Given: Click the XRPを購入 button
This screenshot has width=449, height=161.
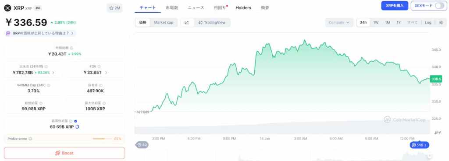Looking at the screenshot, I should coord(395,6).
